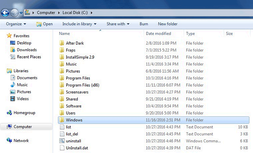Open Desktop in Favorites sidebar
The height and width of the screenshot is (153, 253).
24,43
